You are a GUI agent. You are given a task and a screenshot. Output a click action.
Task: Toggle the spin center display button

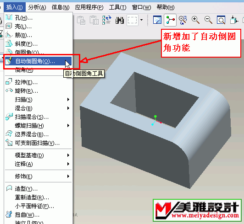170,20
